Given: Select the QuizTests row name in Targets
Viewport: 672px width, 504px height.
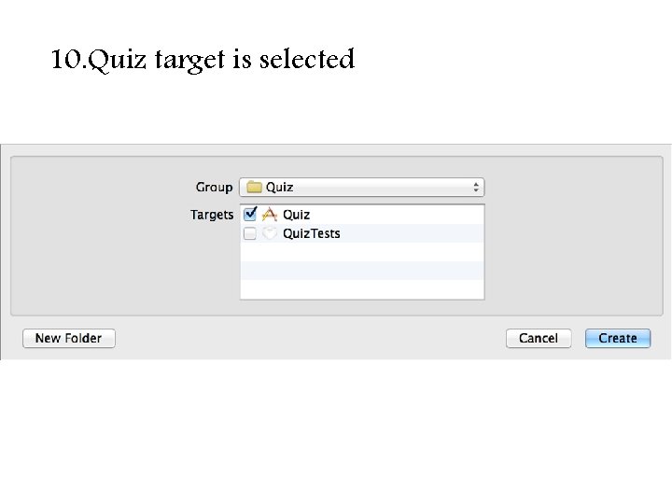Looking at the screenshot, I should [312, 234].
